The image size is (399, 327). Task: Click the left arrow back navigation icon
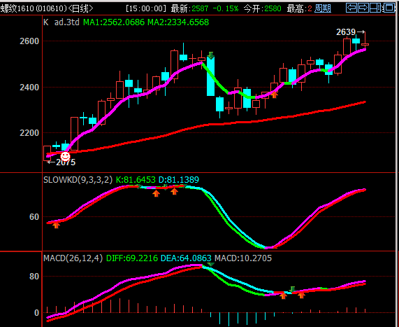351,8
